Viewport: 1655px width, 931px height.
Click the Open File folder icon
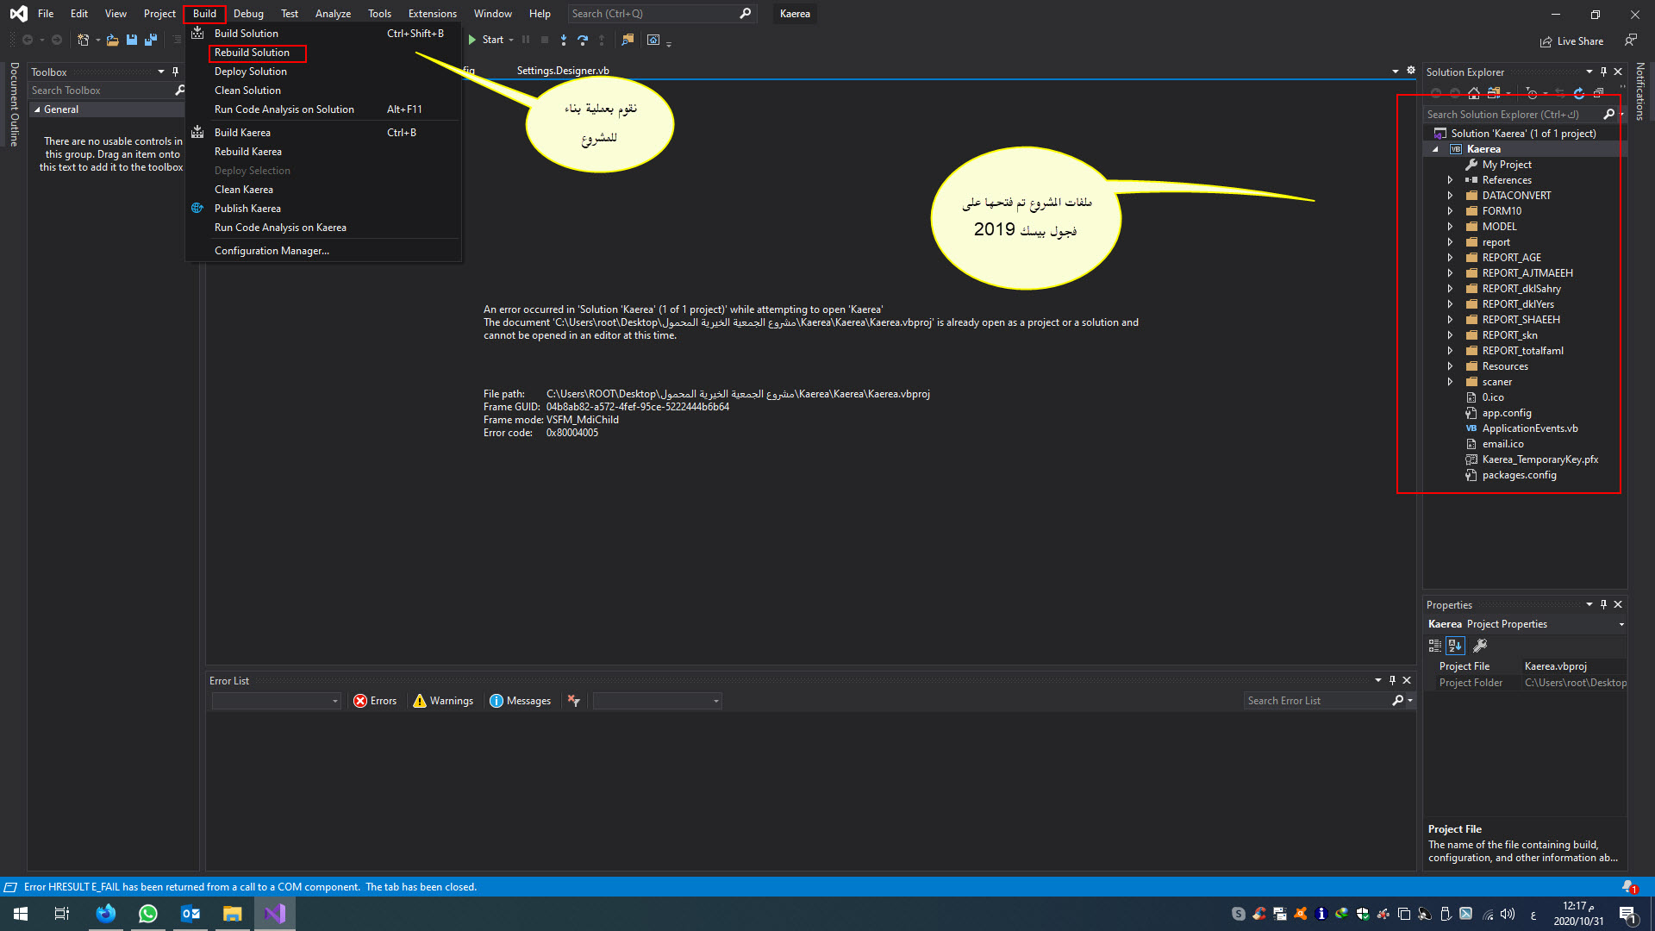point(113,40)
